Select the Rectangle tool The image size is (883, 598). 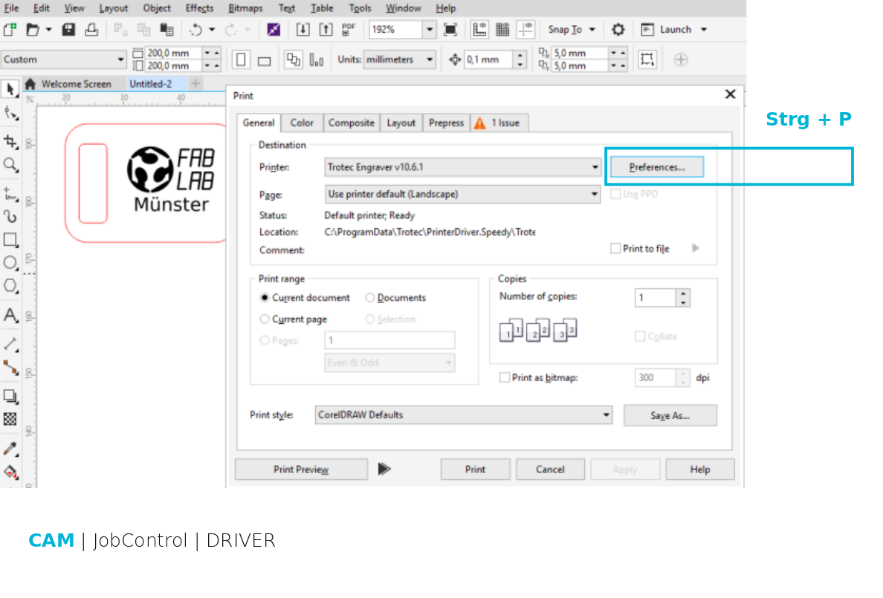(10, 240)
